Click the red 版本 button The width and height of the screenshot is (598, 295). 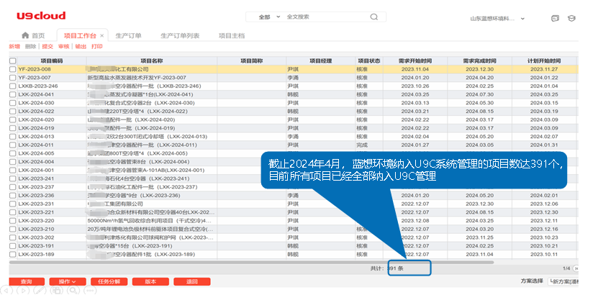click(150, 281)
